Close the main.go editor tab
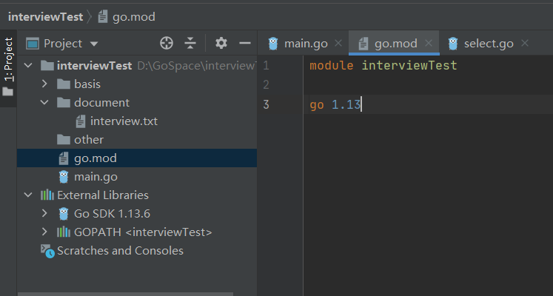Image resolution: width=553 pixels, height=296 pixels. pyautogui.click(x=338, y=44)
